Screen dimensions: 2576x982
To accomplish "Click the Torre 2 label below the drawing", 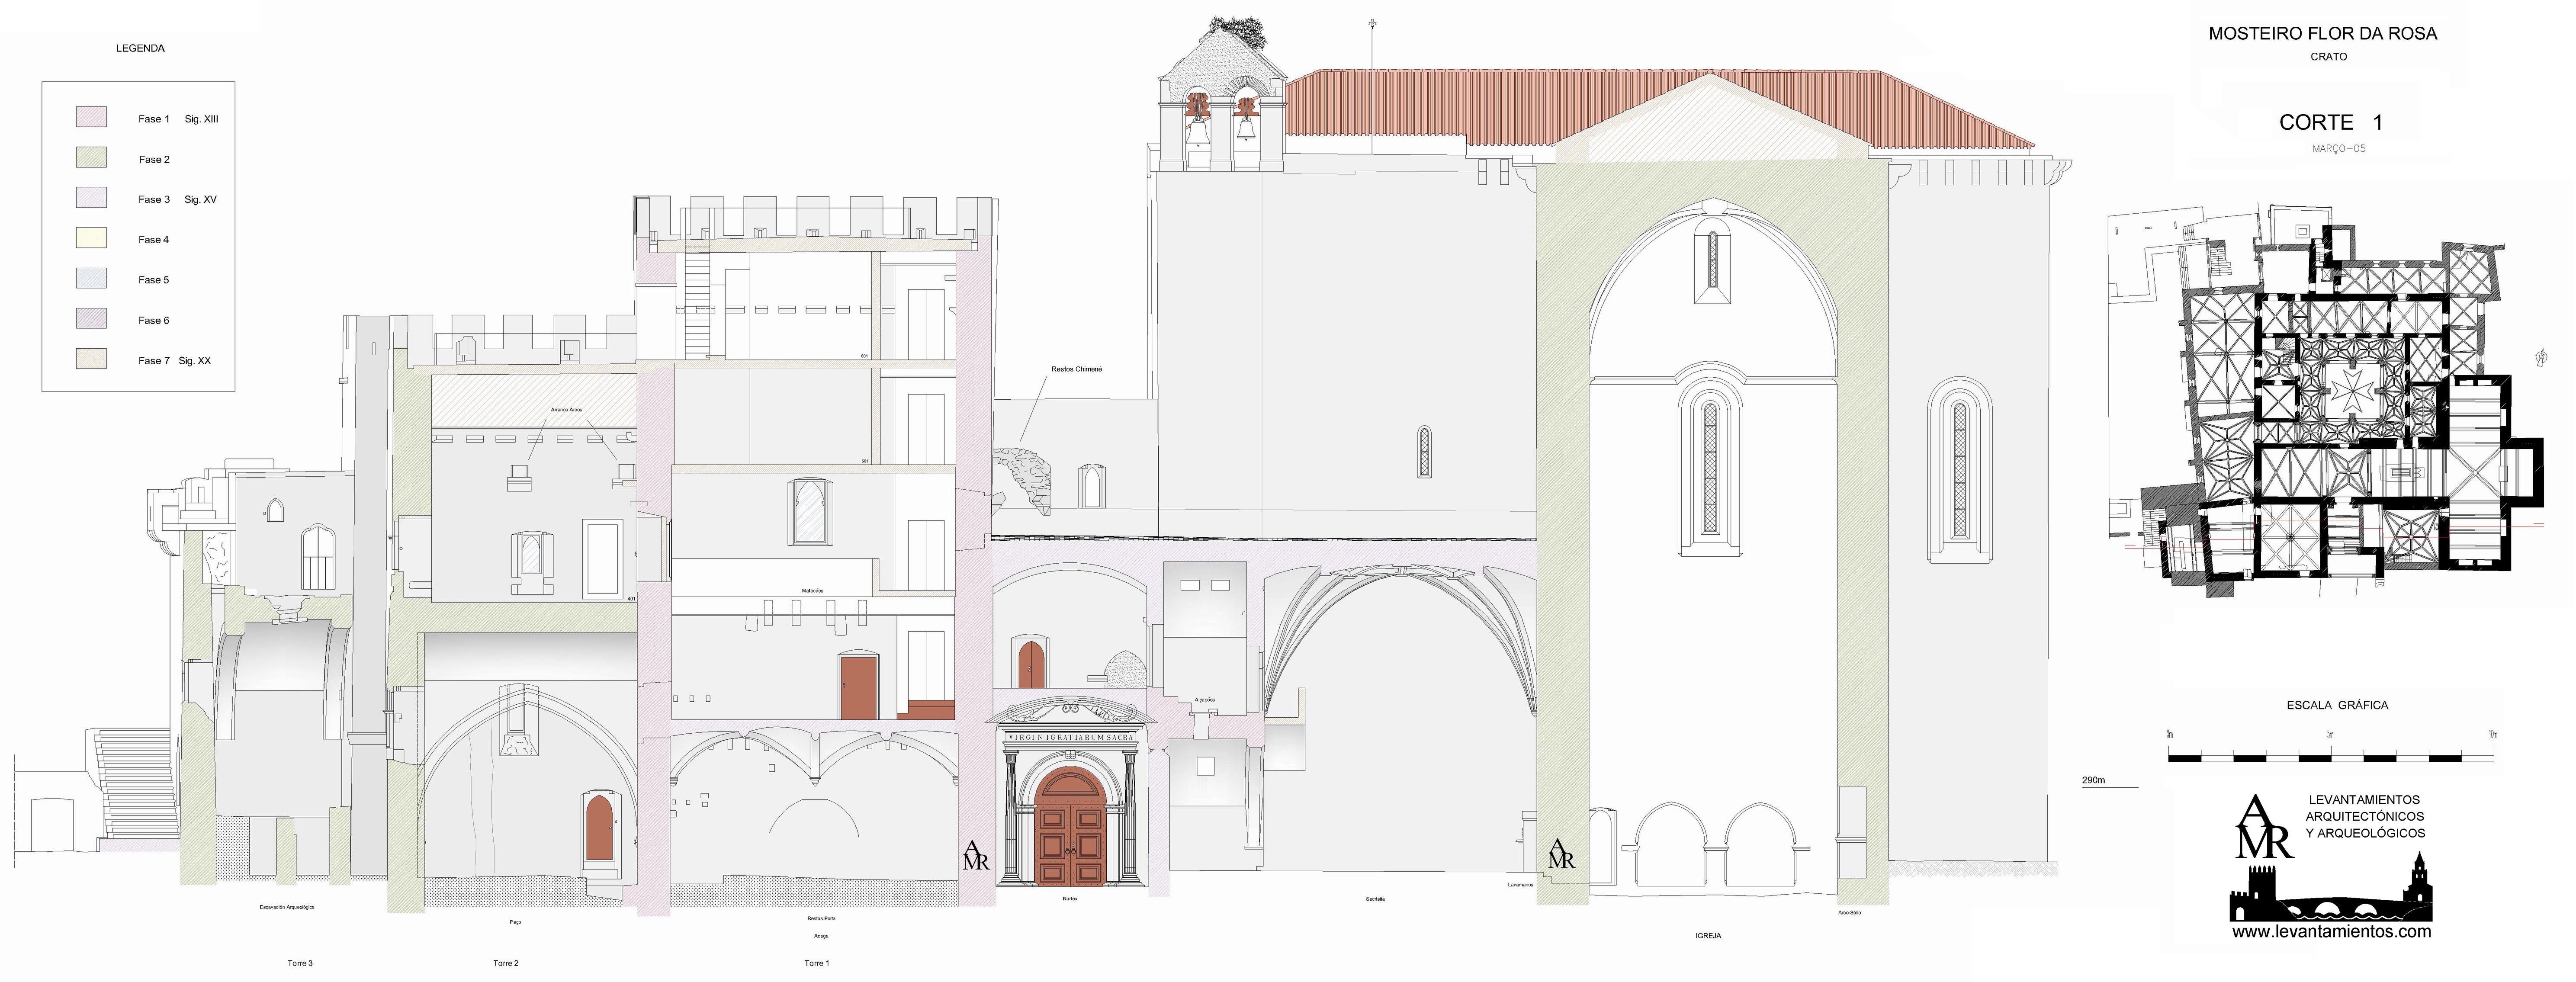I will (506, 963).
